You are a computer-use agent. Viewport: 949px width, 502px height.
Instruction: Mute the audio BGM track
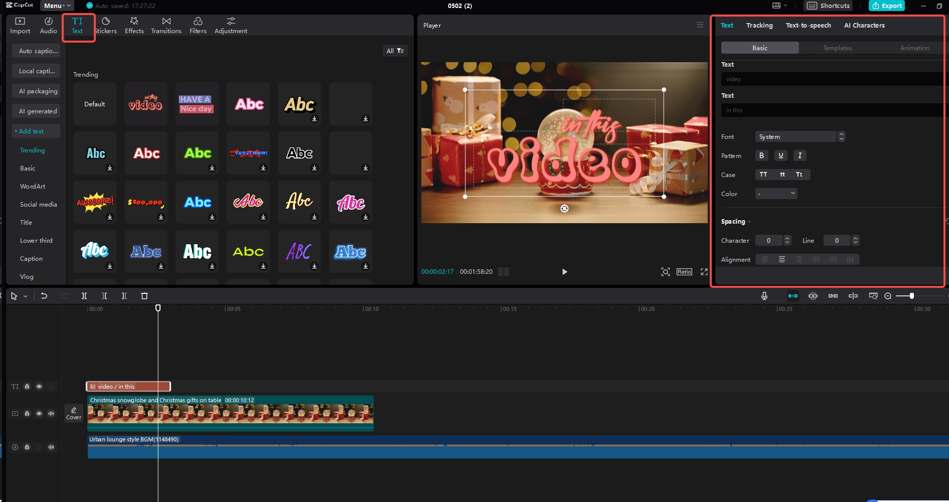tap(51, 447)
